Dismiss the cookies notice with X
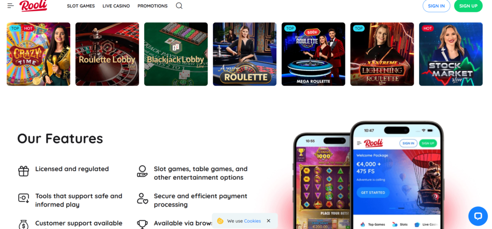Viewport: 492px width, 229px height. (x=269, y=221)
